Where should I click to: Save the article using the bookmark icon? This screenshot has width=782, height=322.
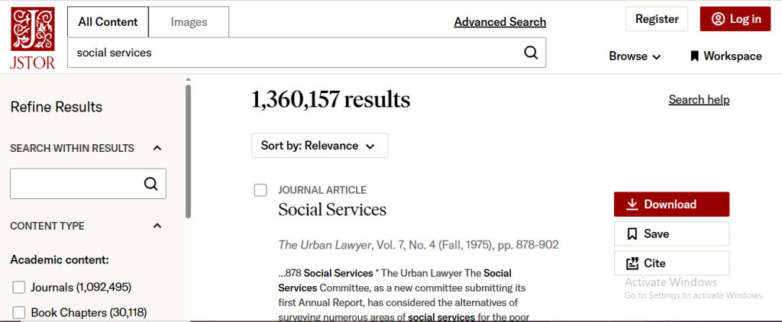(632, 233)
